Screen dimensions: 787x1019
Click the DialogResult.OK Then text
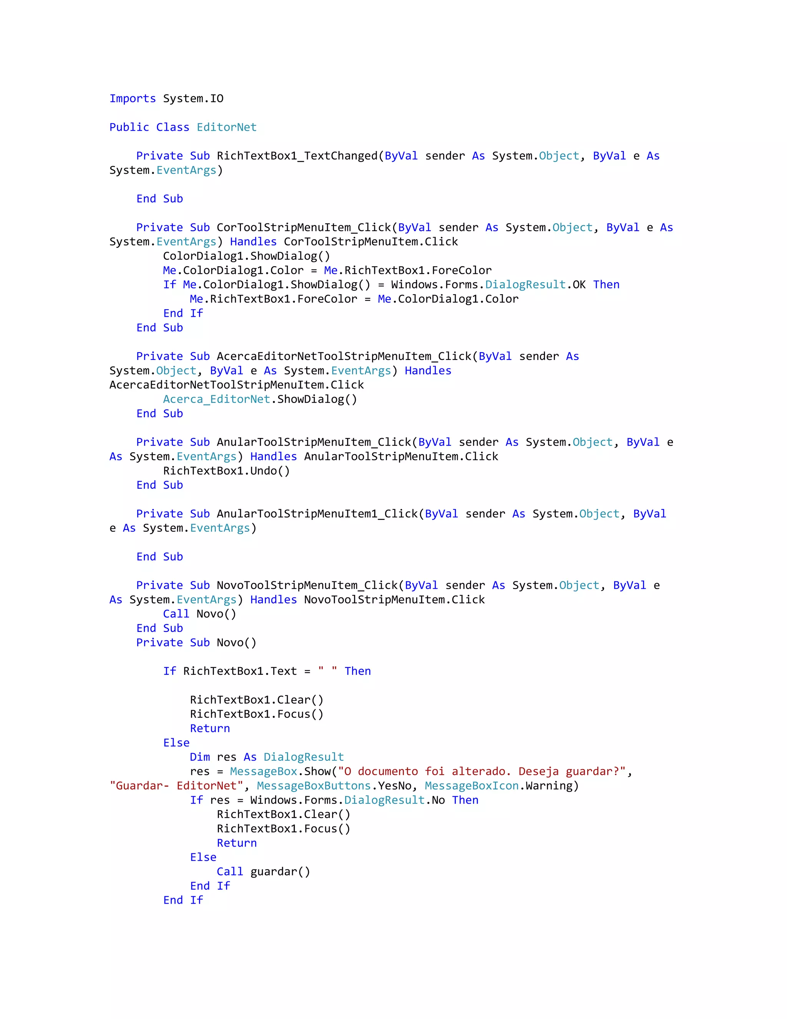click(552, 285)
